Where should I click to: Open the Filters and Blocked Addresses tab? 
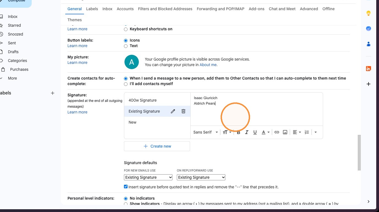point(165,9)
